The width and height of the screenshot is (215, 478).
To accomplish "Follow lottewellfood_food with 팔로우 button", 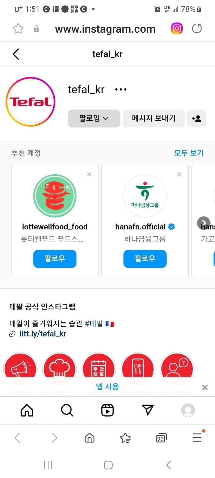I will pyautogui.click(x=55, y=259).
